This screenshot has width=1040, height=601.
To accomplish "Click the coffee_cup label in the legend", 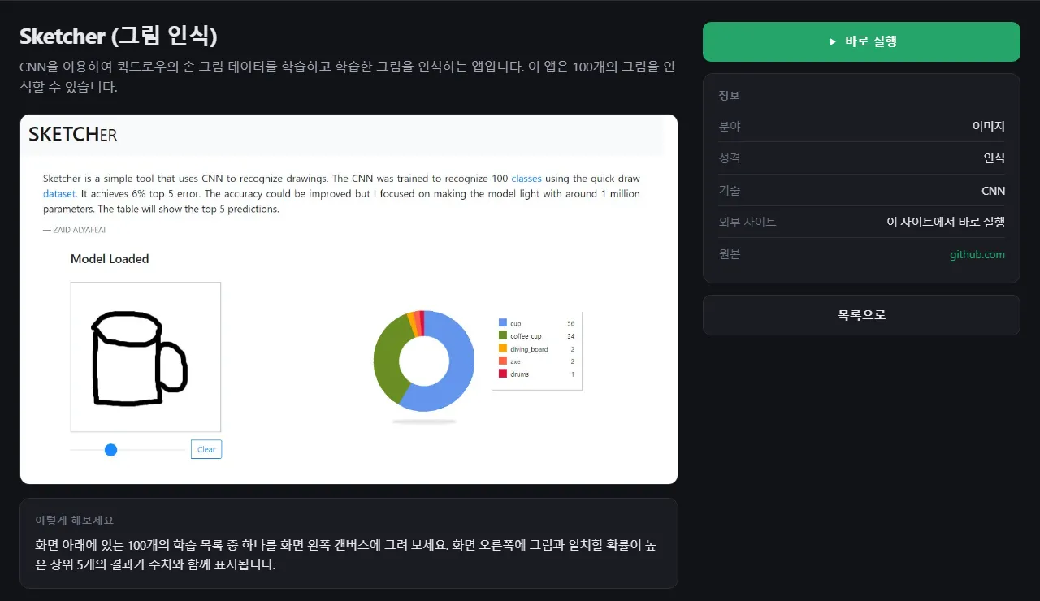I will [x=526, y=336].
